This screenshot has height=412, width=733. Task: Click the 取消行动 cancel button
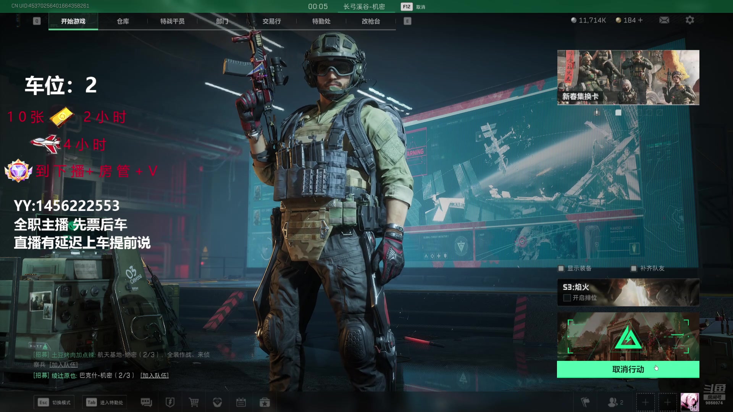click(x=628, y=369)
